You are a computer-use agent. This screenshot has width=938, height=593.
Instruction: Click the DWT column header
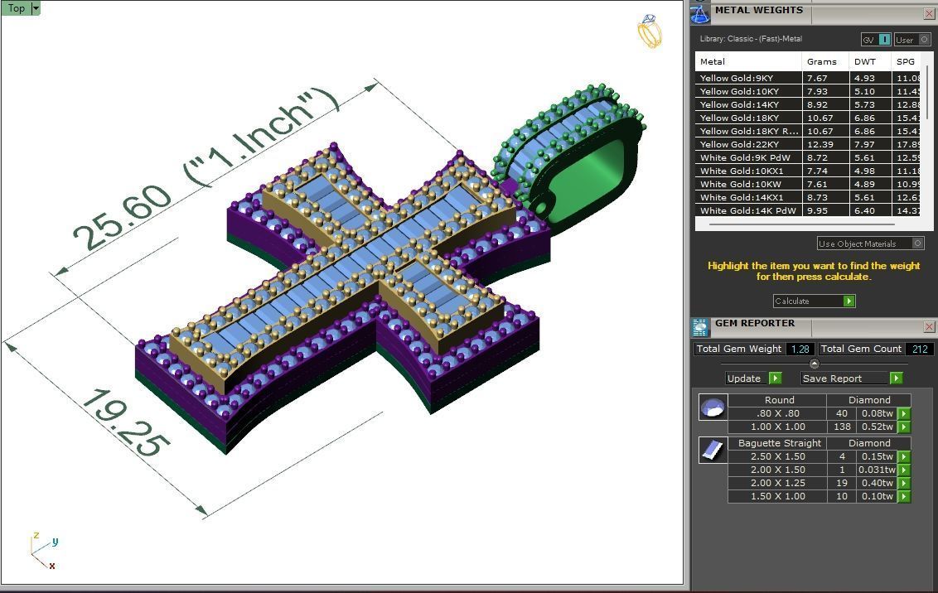pyautogui.click(x=870, y=61)
